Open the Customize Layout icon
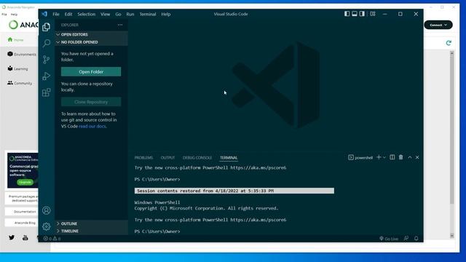 pos(372,14)
